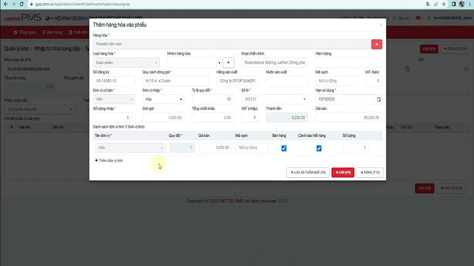Reload the browser page

22,4
